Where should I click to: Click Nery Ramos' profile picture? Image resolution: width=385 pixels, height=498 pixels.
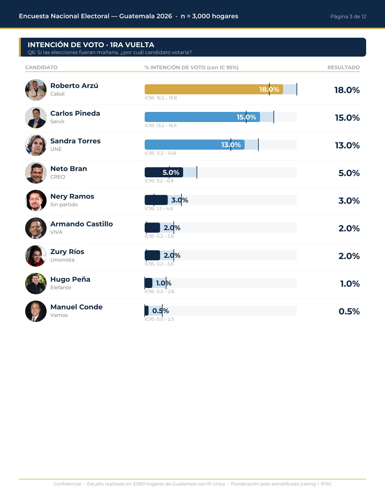point(36,201)
